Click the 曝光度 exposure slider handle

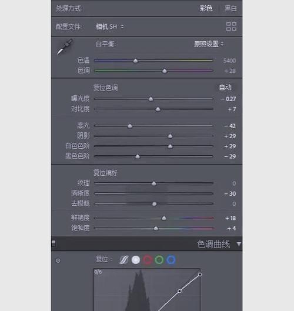tap(151, 99)
